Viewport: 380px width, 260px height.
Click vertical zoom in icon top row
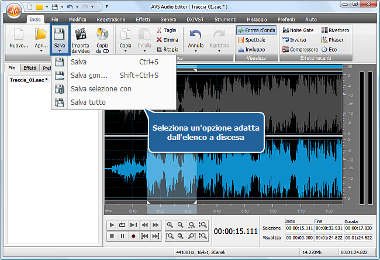point(202,225)
